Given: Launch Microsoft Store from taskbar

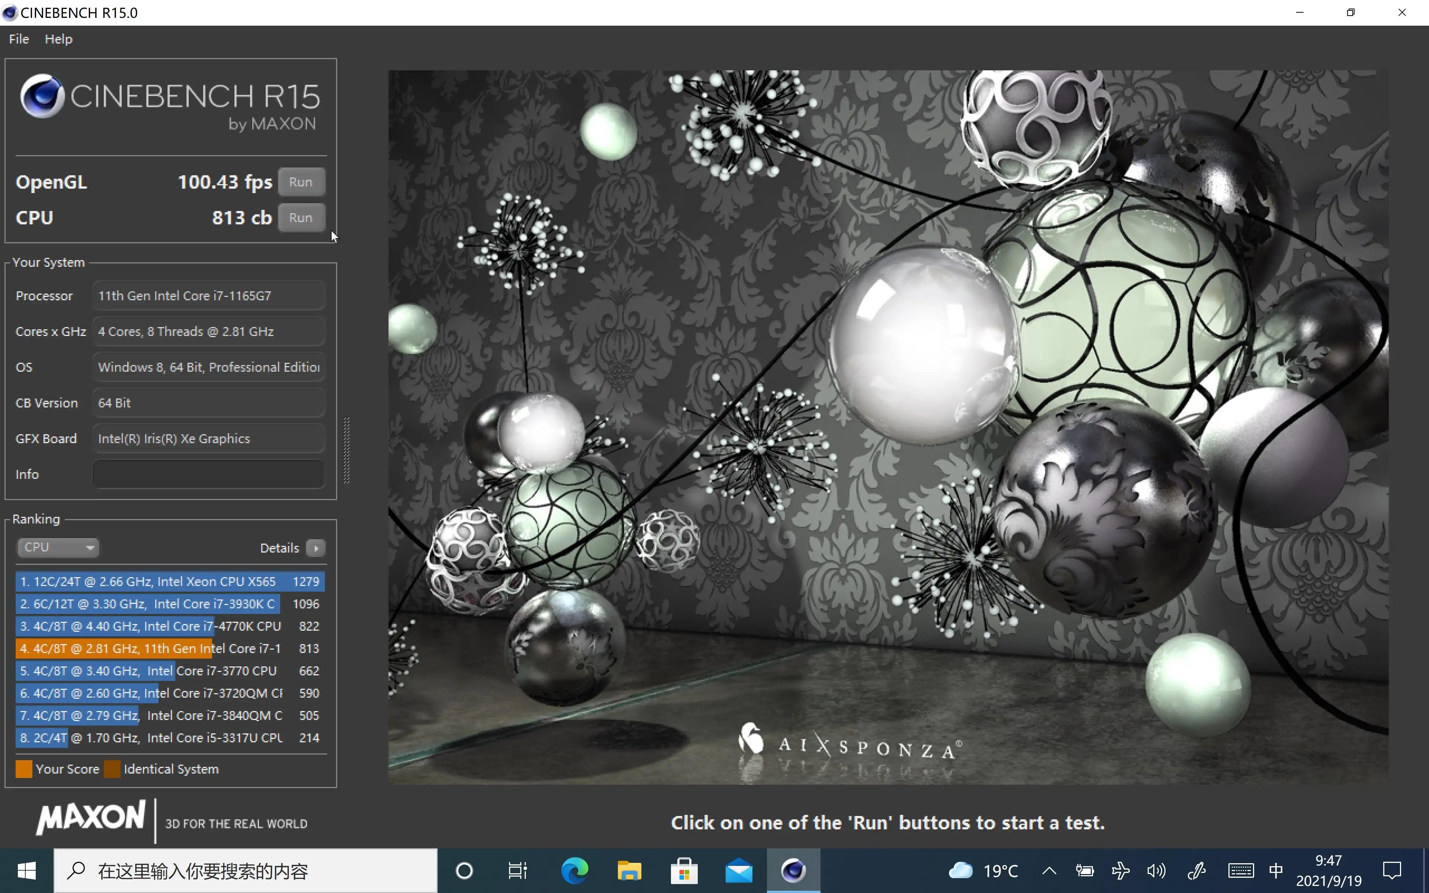Looking at the screenshot, I should click(x=684, y=871).
